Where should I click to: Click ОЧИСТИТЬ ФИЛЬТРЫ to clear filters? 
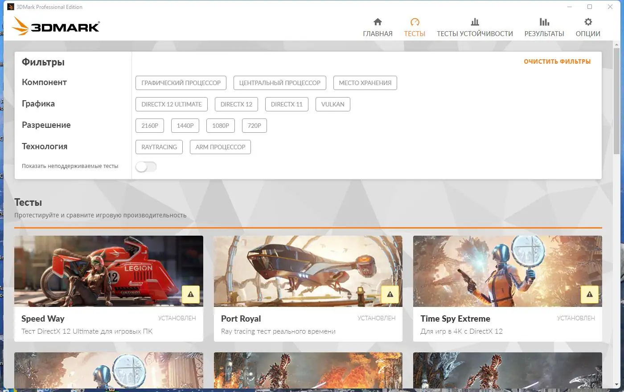(558, 61)
